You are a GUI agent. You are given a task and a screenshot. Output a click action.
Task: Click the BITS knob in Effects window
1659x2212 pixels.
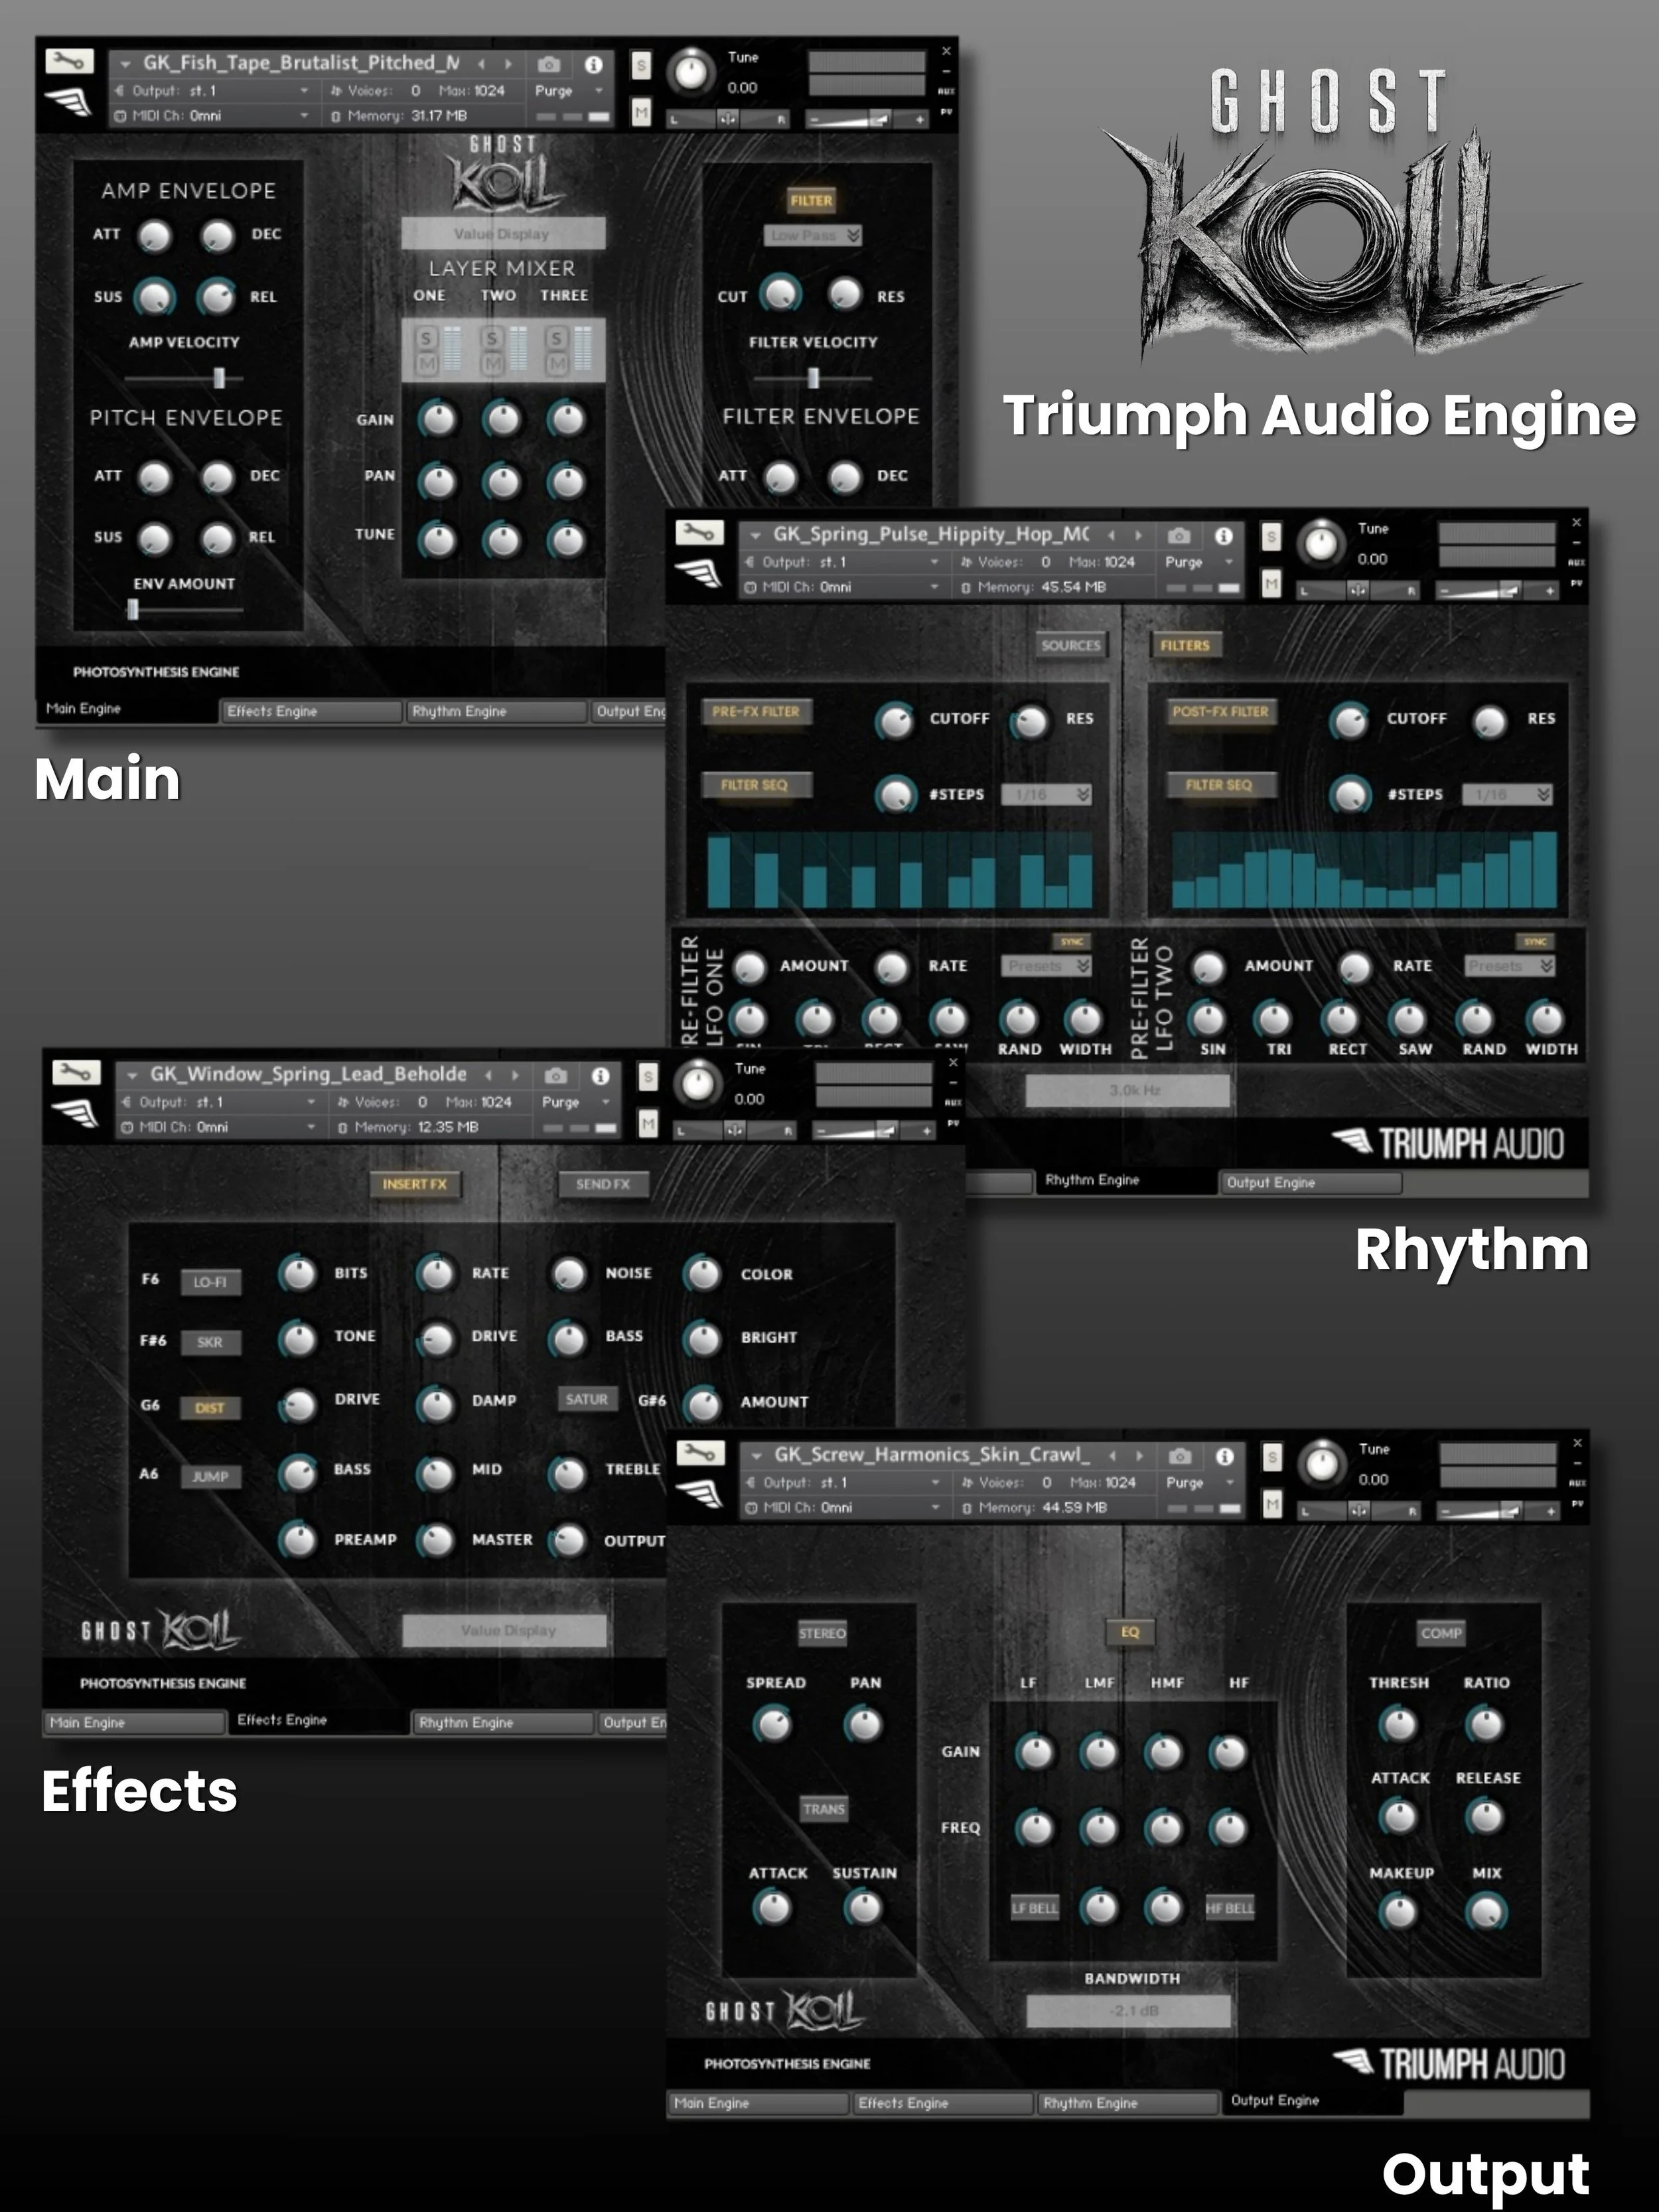pos(297,1274)
